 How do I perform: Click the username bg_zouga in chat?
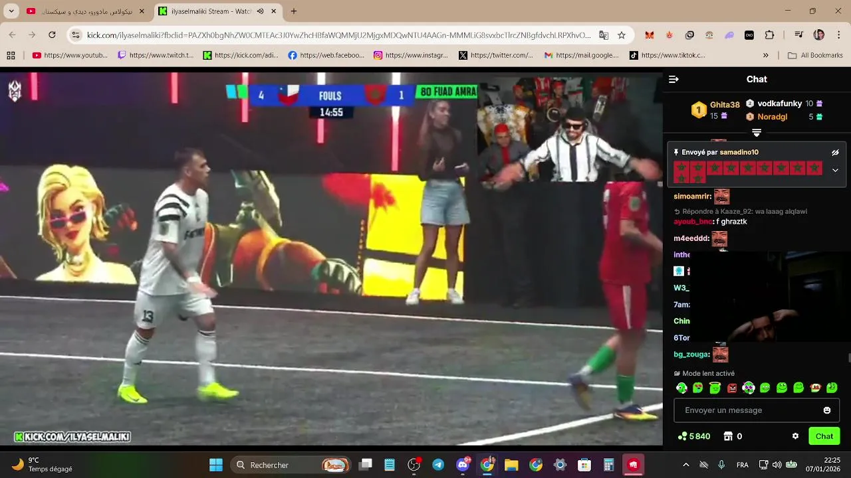click(x=691, y=355)
